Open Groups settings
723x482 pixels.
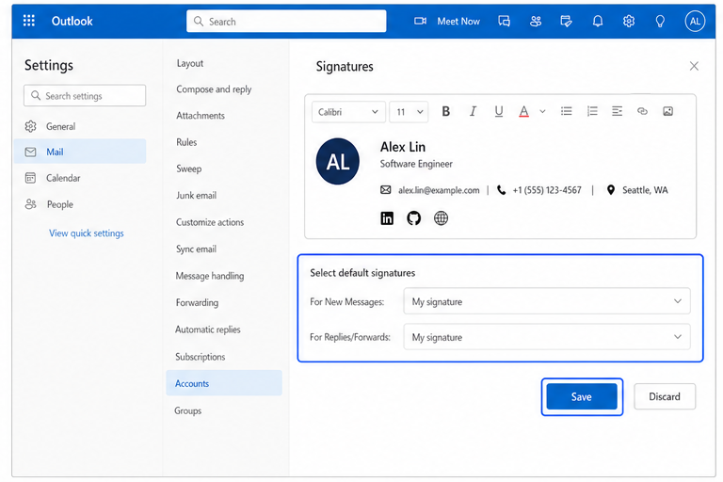click(x=187, y=410)
